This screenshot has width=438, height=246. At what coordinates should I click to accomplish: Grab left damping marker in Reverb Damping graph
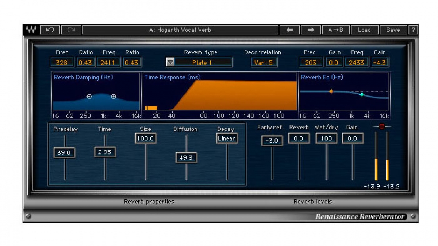[x=89, y=97]
